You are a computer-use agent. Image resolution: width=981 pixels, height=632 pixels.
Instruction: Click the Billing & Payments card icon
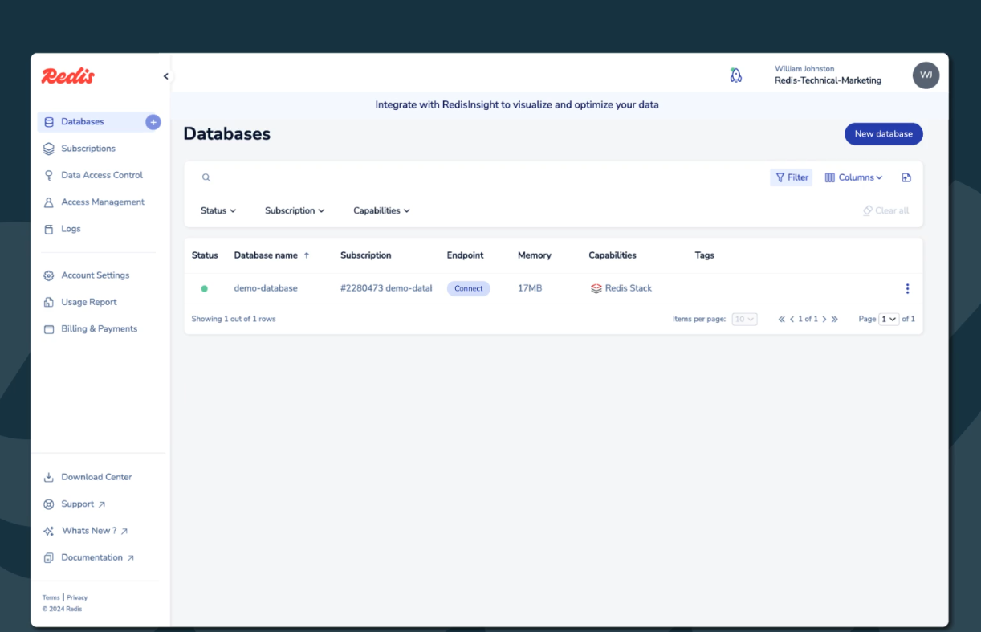click(x=49, y=329)
